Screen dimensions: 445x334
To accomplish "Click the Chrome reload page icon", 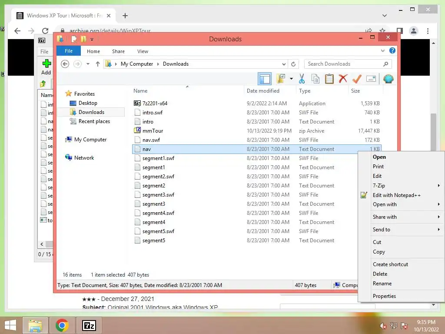I will [45, 31].
